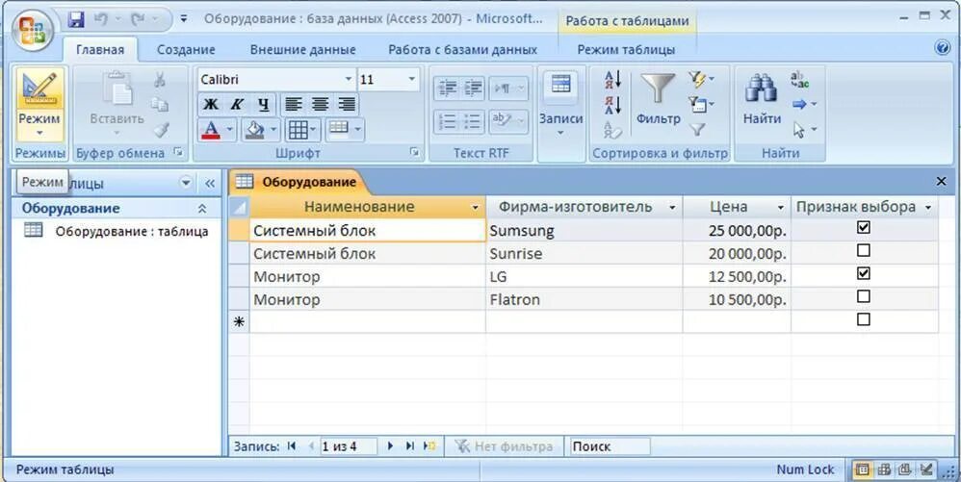Open Оборудование : таблица in navigation pane
Viewport: 961px width, 482px height.
click(x=117, y=232)
